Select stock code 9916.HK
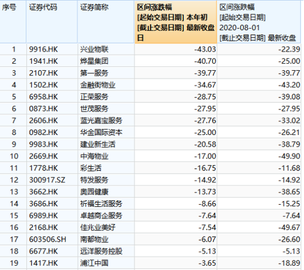This screenshot has width=304, height=270. coord(44,49)
